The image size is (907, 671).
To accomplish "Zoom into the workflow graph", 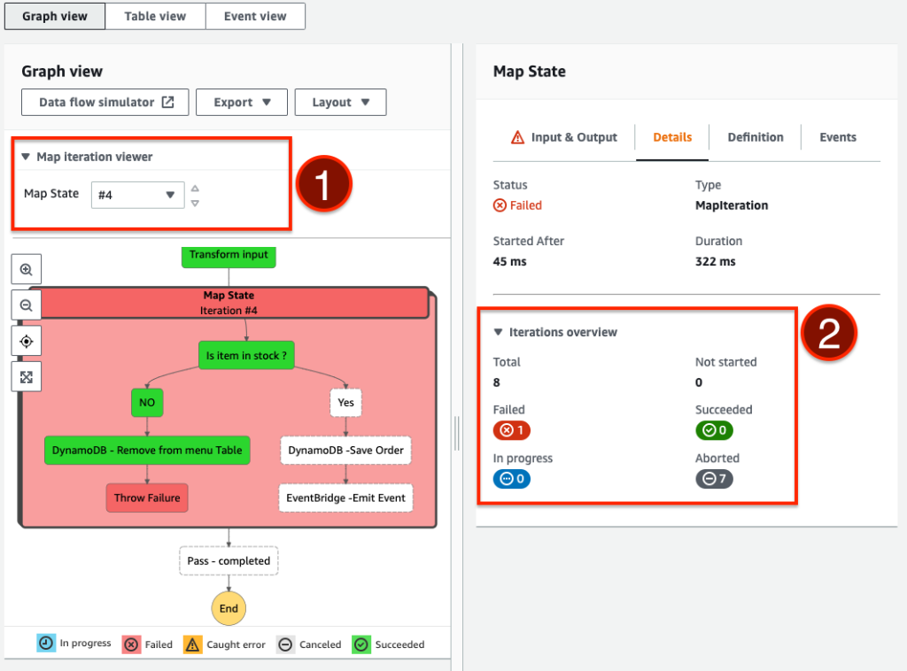I will click(26, 269).
